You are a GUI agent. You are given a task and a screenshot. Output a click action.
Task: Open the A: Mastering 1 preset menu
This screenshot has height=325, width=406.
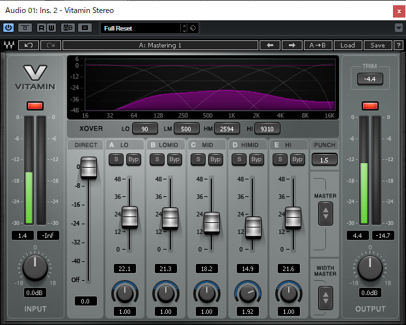click(160, 45)
